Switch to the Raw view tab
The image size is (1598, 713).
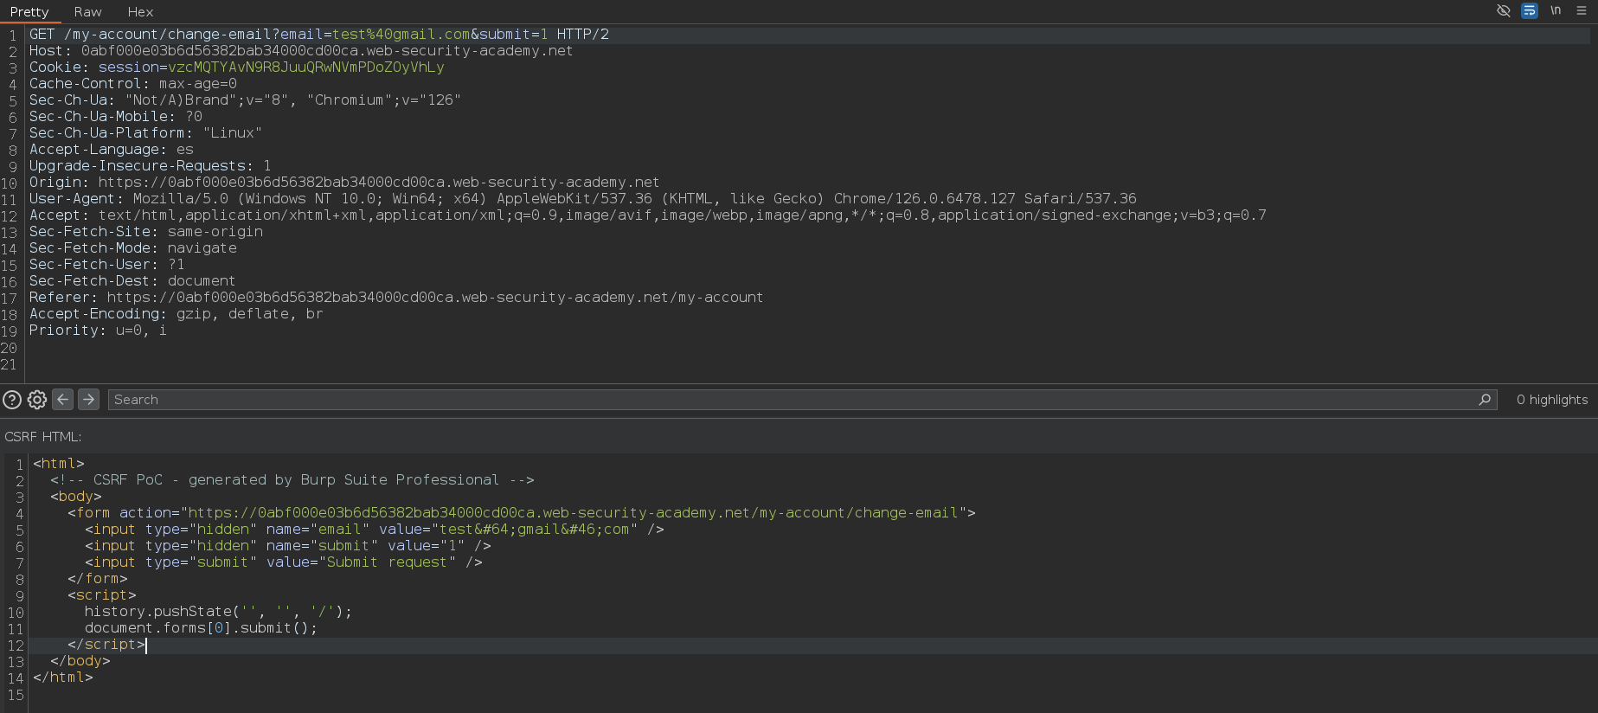coord(87,12)
